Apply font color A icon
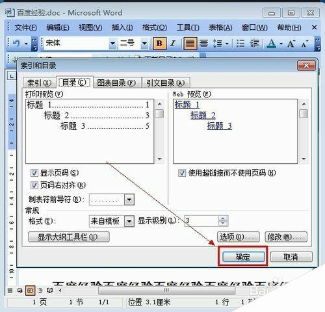Screen dimensions: 325x312 pyautogui.click(x=272, y=44)
